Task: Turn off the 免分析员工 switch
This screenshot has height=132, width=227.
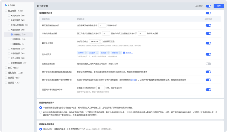Action: (x=208, y=54)
